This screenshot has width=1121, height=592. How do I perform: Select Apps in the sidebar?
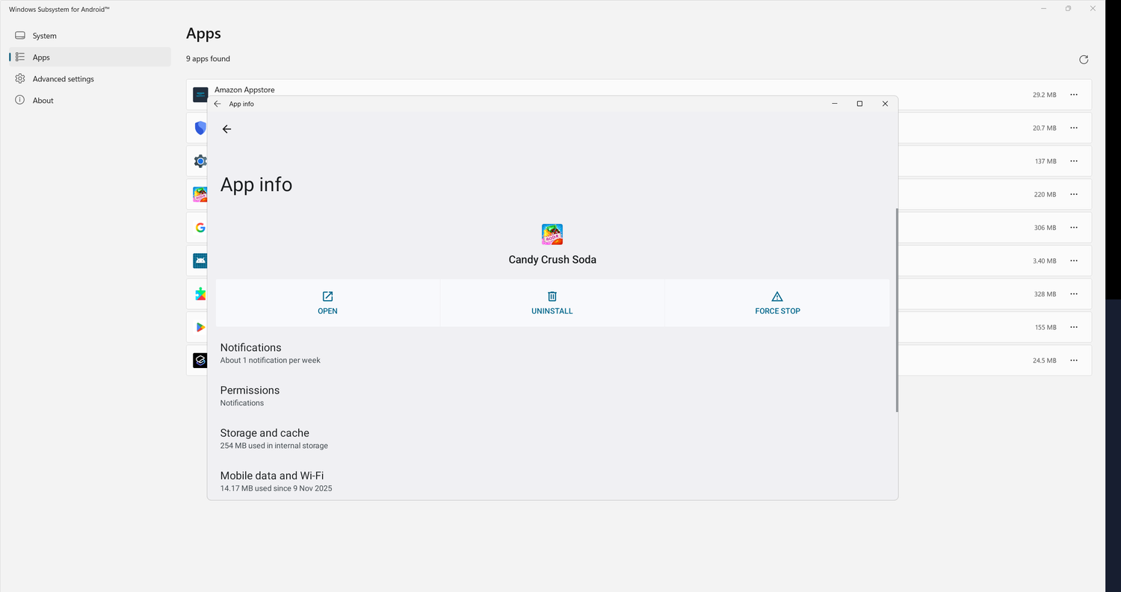tap(90, 57)
